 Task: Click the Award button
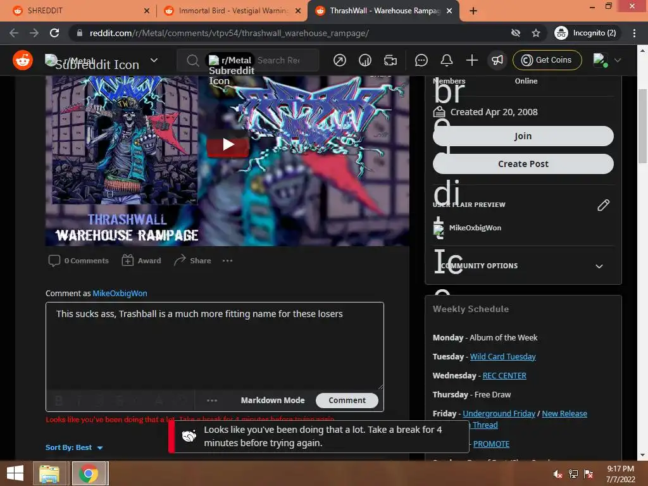tap(141, 261)
